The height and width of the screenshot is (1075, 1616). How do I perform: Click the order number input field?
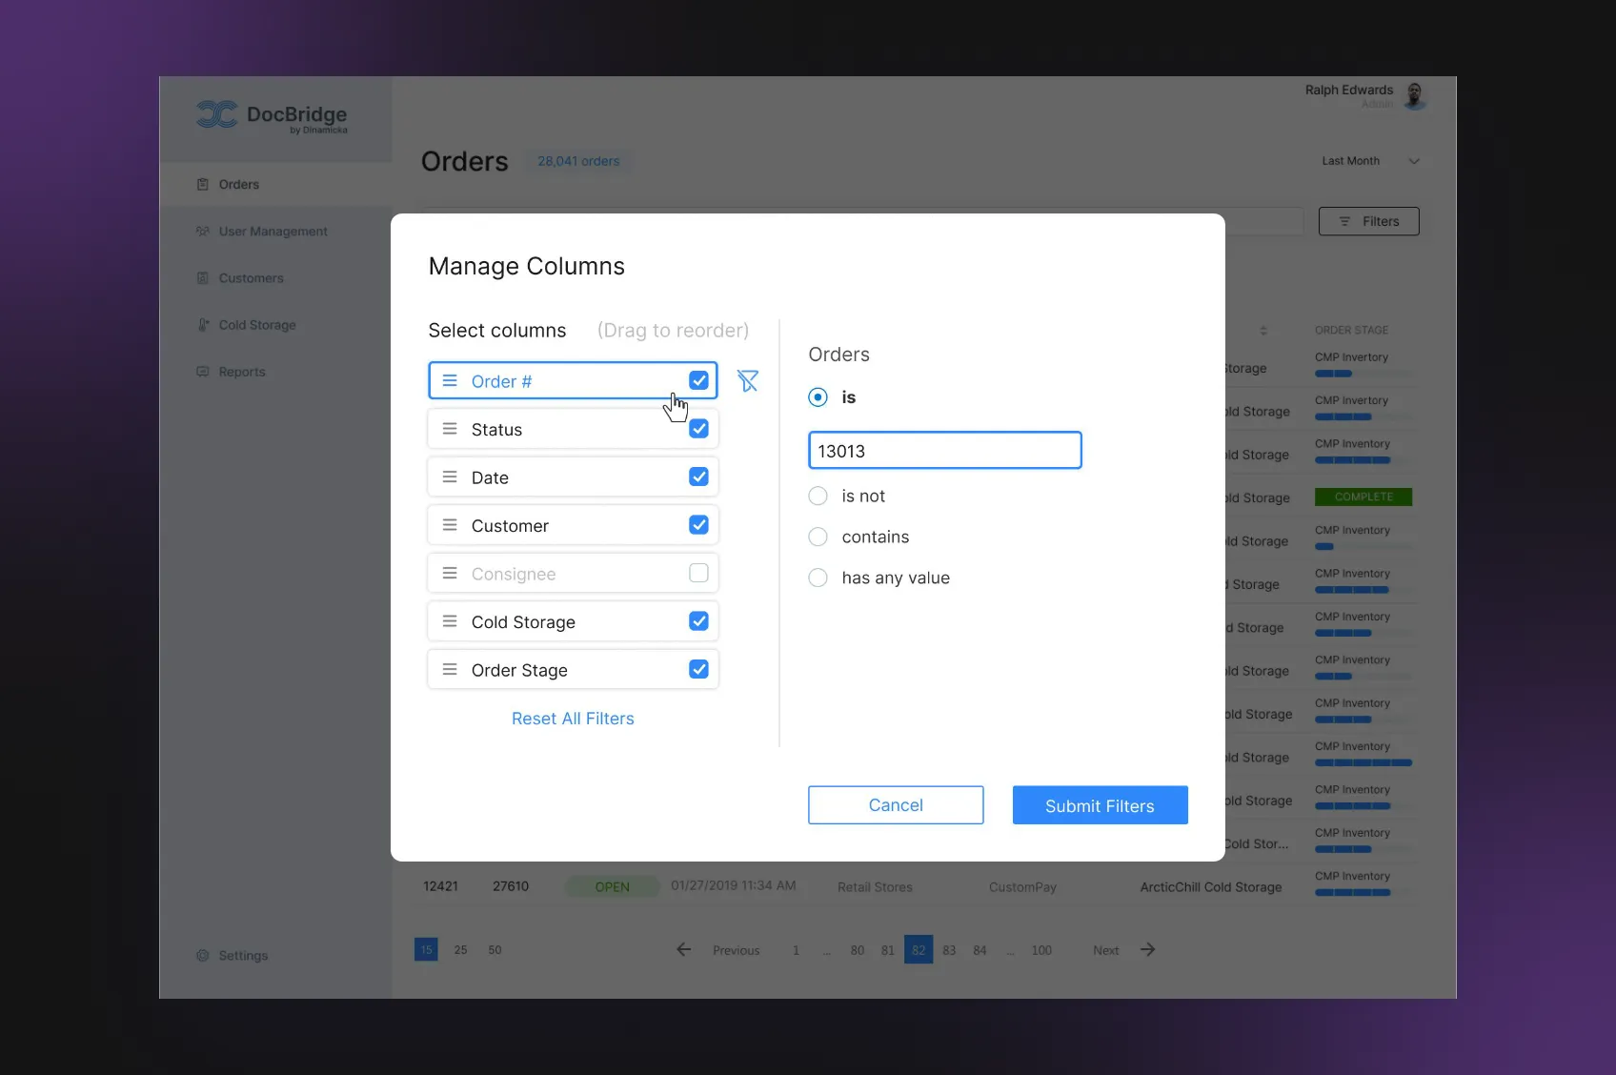tap(944, 451)
